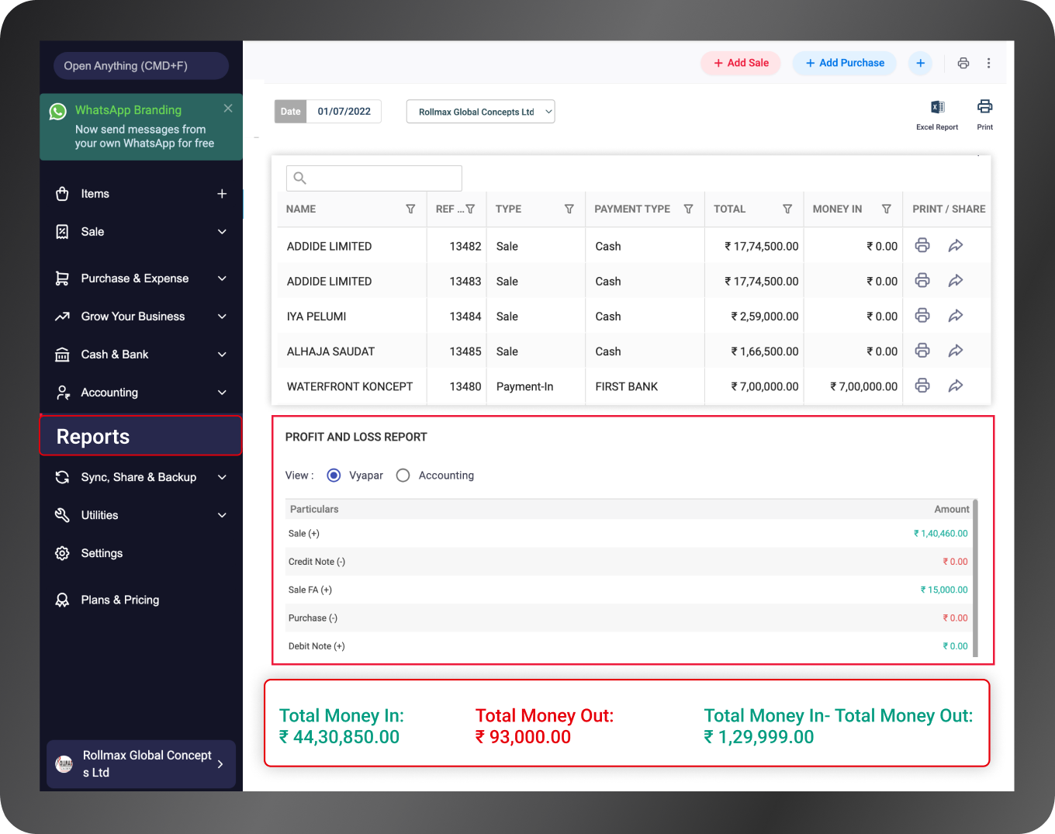Open the Items section
Image resolution: width=1055 pixels, height=834 pixels.
point(95,194)
